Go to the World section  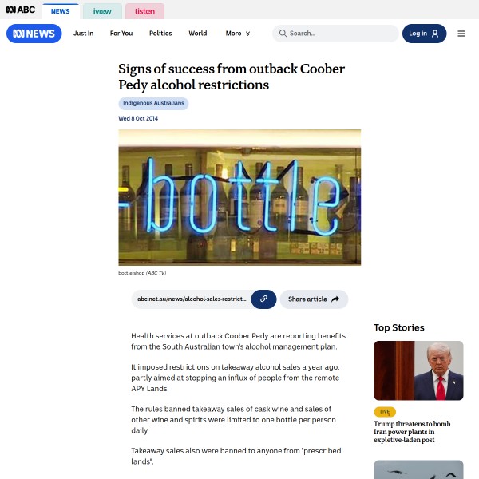tap(198, 34)
